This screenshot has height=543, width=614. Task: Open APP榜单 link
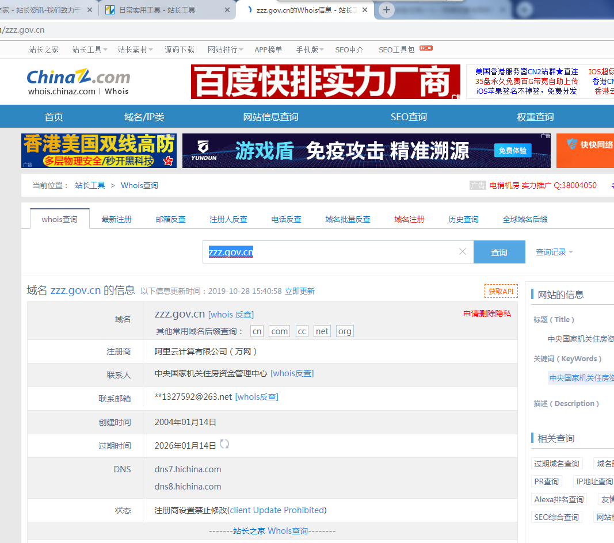click(268, 49)
